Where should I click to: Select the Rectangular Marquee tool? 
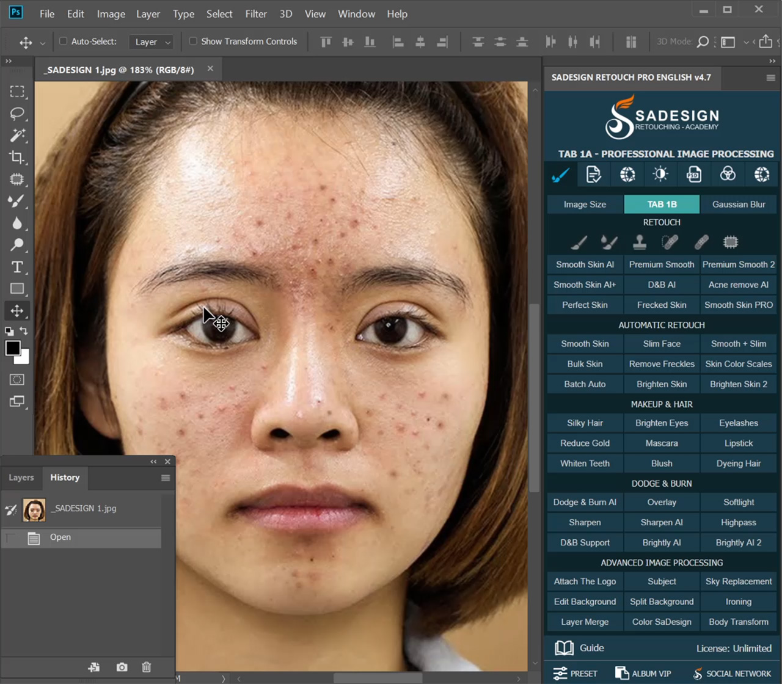(17, 92)
